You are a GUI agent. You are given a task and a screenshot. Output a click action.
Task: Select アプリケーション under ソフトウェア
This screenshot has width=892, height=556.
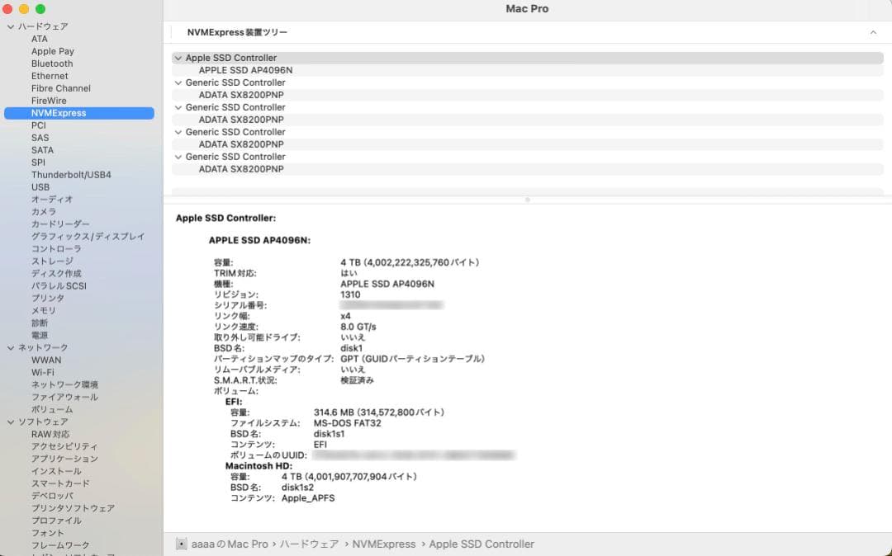pyautogui.click(x=62, y=459)
